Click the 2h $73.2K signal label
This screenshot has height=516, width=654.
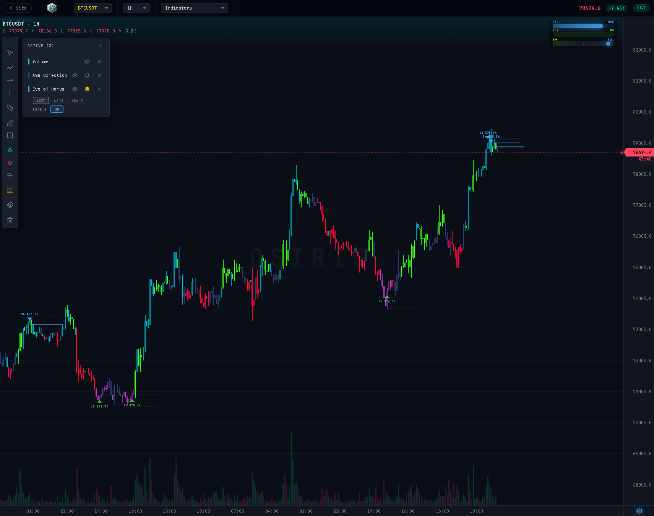[29, 314]
